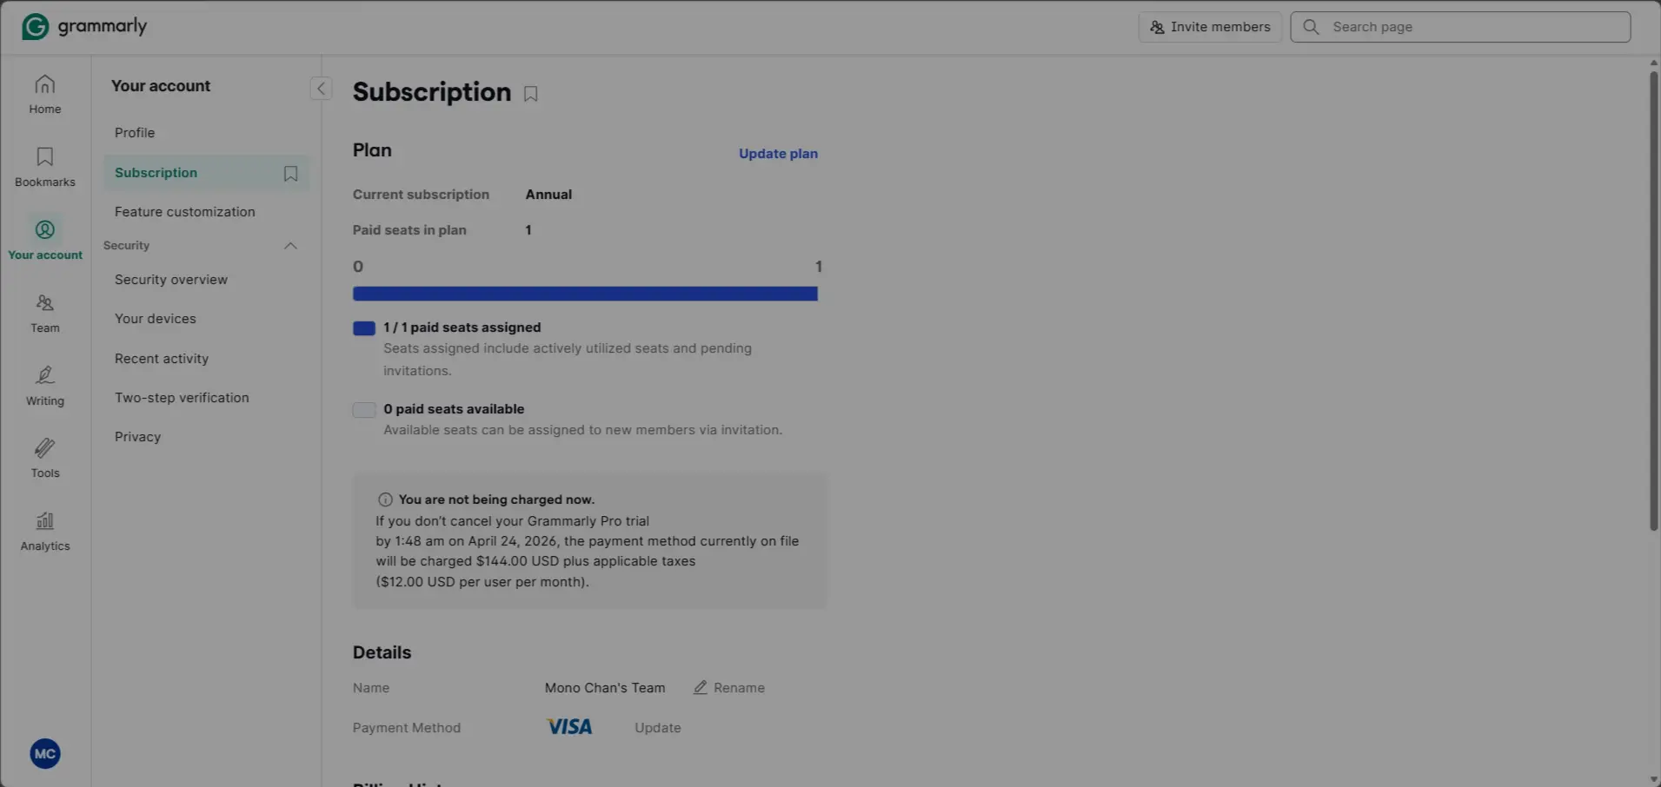Collapse the Your account side panel

321,88
